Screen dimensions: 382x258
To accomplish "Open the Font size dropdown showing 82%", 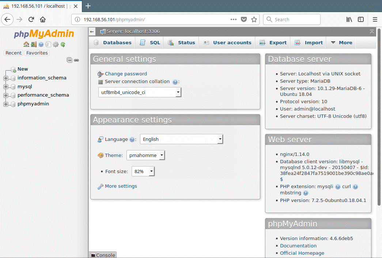I will 143,171.
